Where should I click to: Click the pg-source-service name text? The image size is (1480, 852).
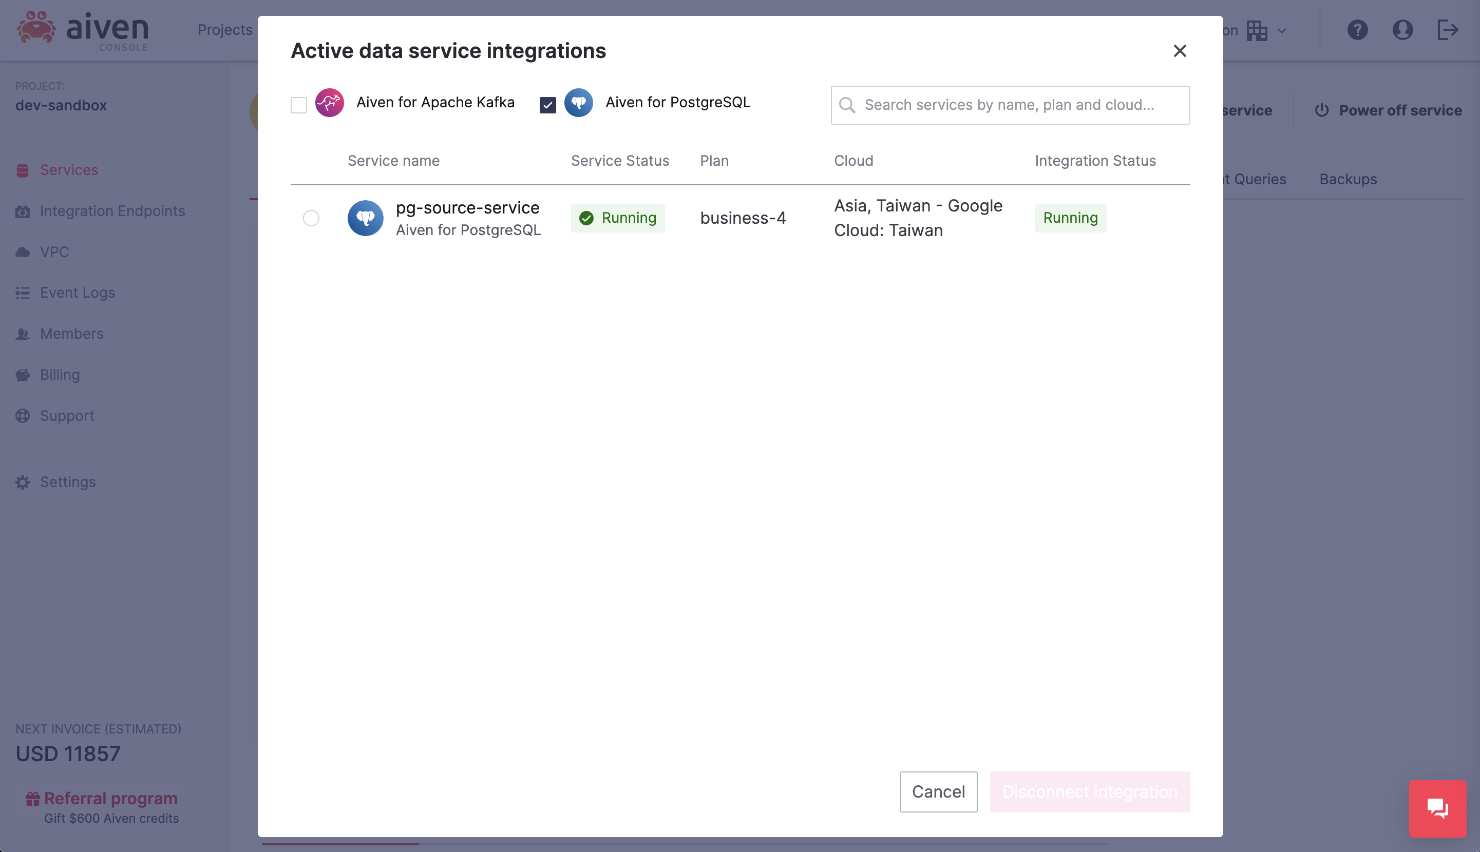(x=467, y=208)
